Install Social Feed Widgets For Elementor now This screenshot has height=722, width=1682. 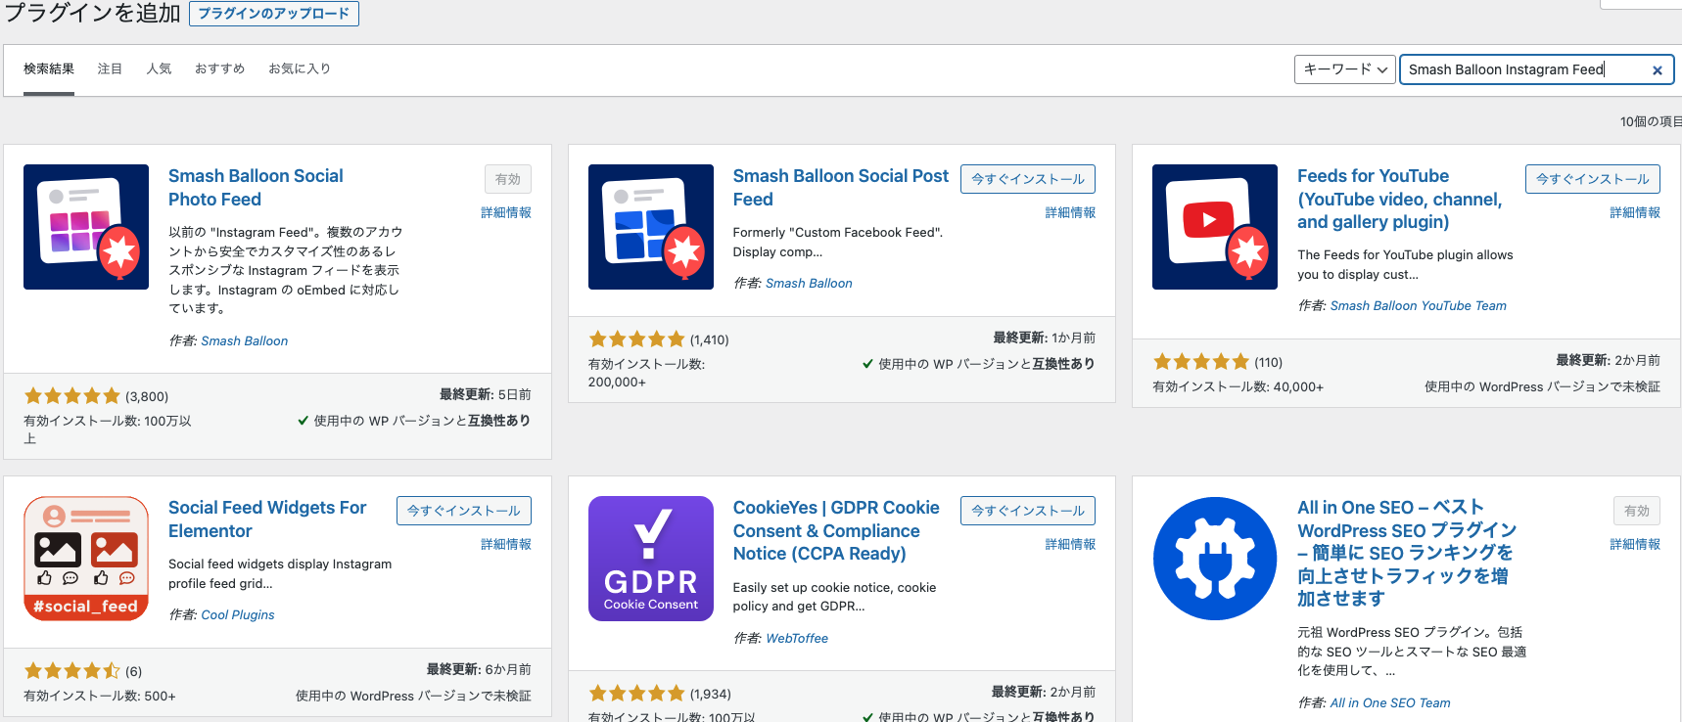(x=464, y=511)
